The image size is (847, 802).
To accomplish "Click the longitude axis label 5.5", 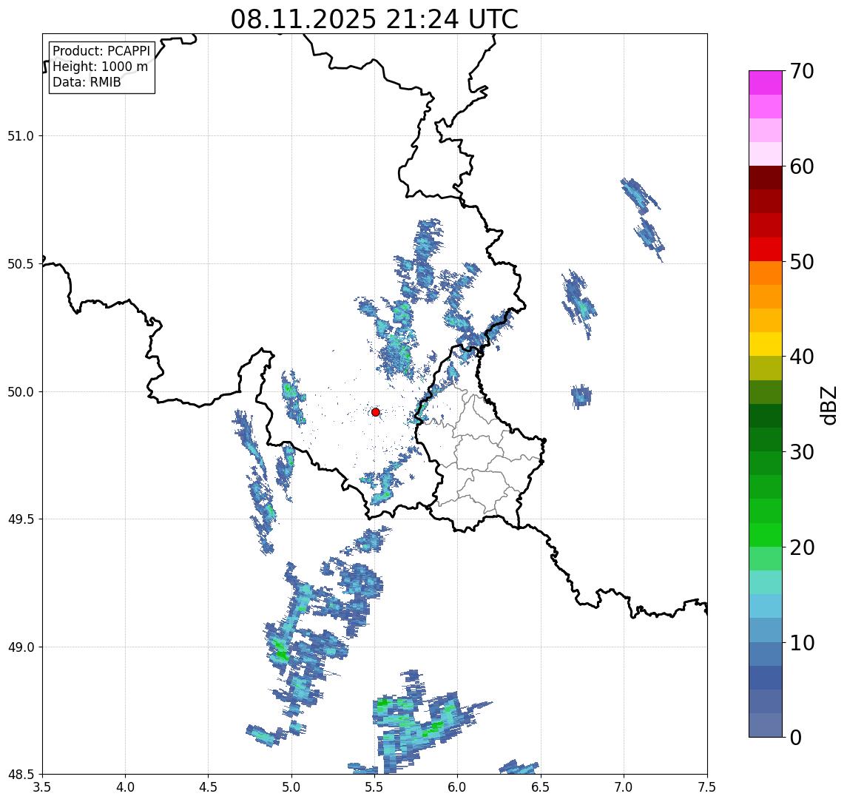I will pyautogui.click(x=375, y=787).
